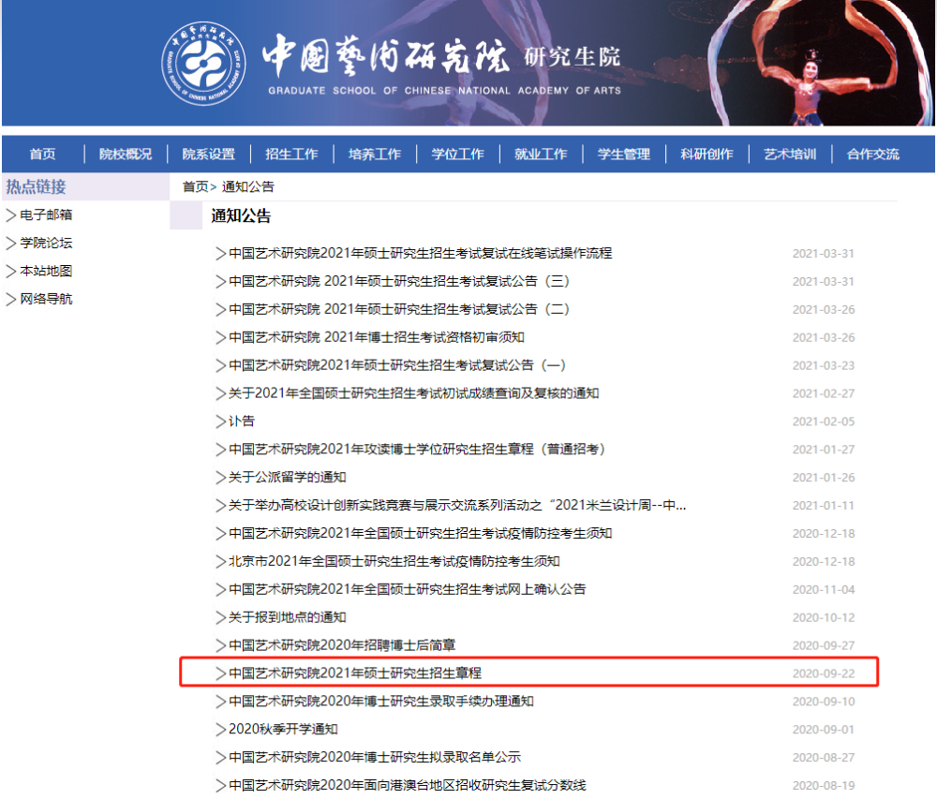Click date 2021-02-05 of 讣告 row
This screenshot has width=937, height=799.
(x=824, y=422)
